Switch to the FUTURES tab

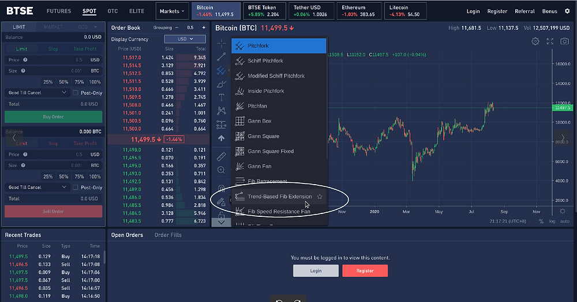pos(59,12)
